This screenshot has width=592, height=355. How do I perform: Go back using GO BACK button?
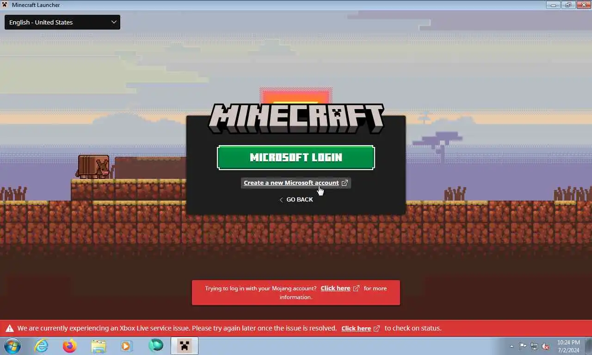click(296, 199)
